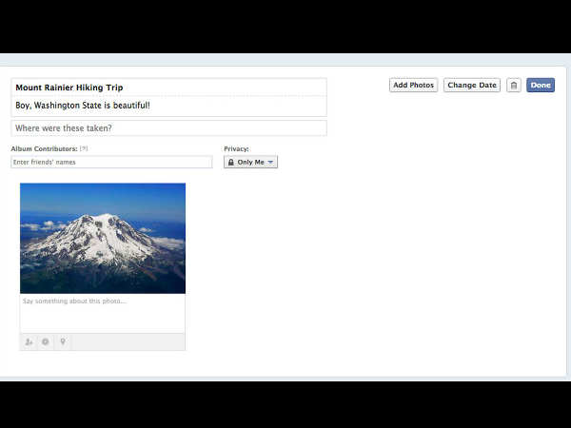Open the Change Date option
This screenshot has width=571, height=428.
coord(472,86)
